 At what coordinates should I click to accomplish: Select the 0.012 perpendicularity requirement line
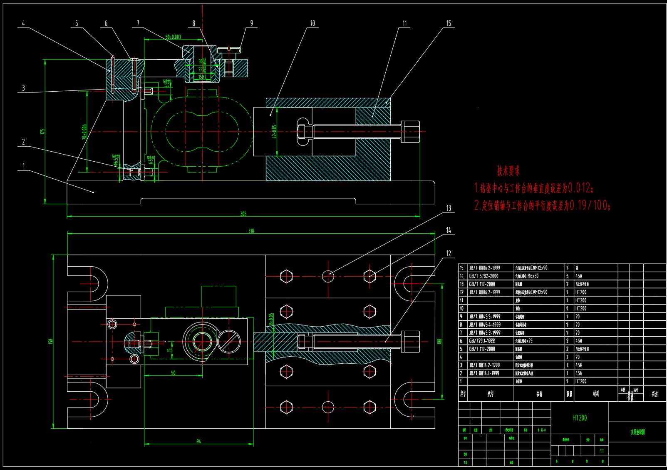pyautogui.click(x=534, y=189)
